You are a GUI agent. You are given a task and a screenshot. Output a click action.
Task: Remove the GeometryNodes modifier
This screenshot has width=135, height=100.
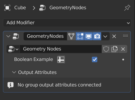114,36
